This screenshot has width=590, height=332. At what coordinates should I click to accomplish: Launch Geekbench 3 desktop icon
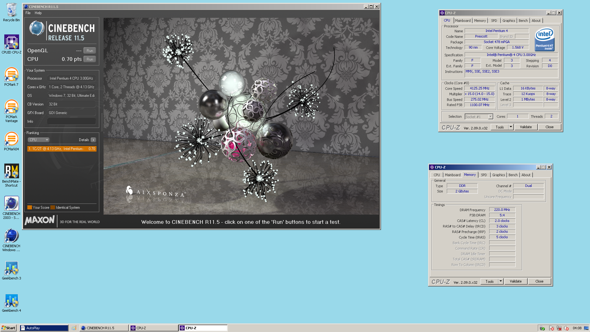11,270
